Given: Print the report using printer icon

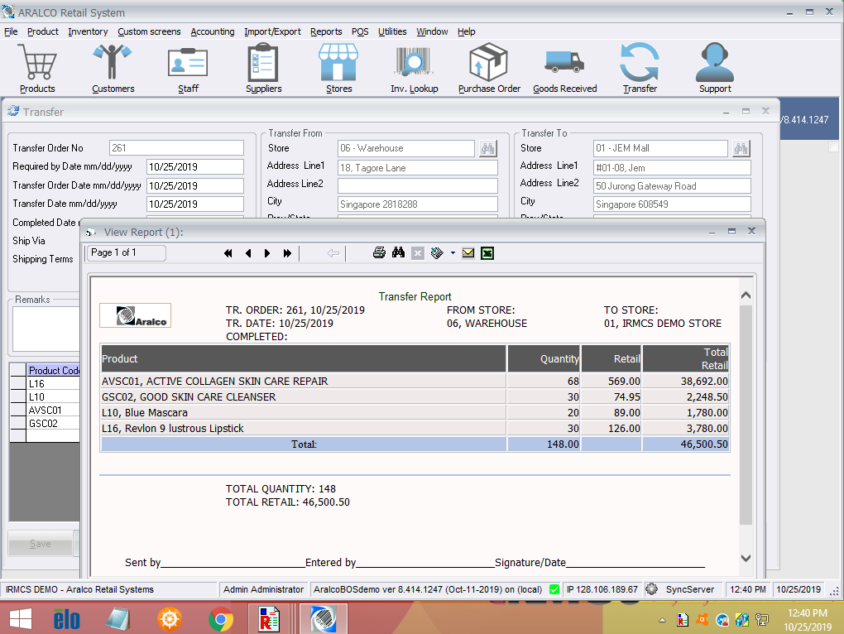Looking at the screenshot, I should tap(379, 253).
